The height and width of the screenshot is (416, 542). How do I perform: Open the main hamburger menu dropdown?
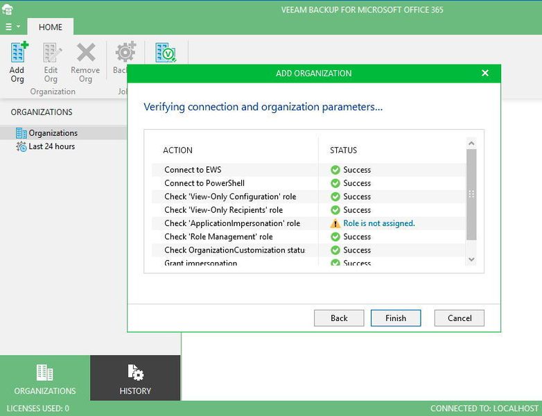(12, 27)
